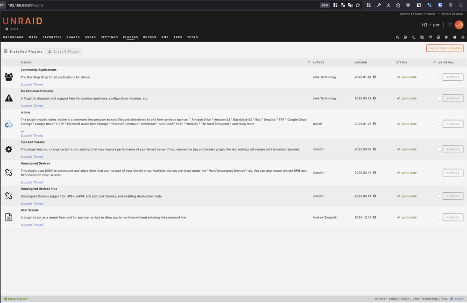Image resolution: width=467 pixels, height=303 pixels.
Task: Click the info icon next to version 2024.12.19
Action: pyautogui.click(x=375, y=217)
